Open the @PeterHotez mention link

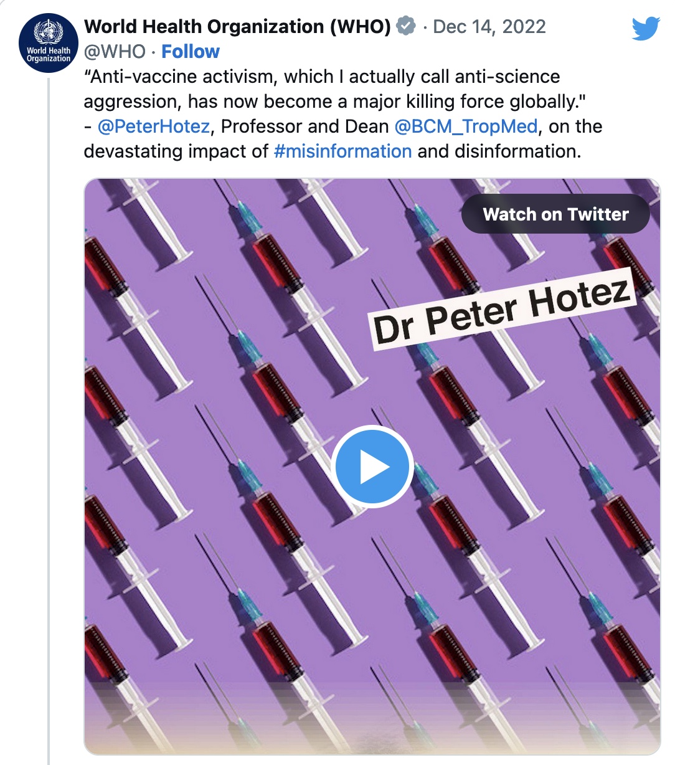pos(153,126)
